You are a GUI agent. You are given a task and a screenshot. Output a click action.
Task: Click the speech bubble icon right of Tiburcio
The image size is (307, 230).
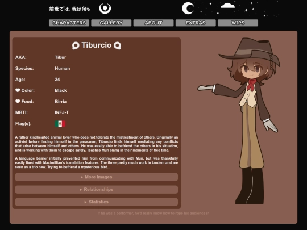tap(117, 45)
